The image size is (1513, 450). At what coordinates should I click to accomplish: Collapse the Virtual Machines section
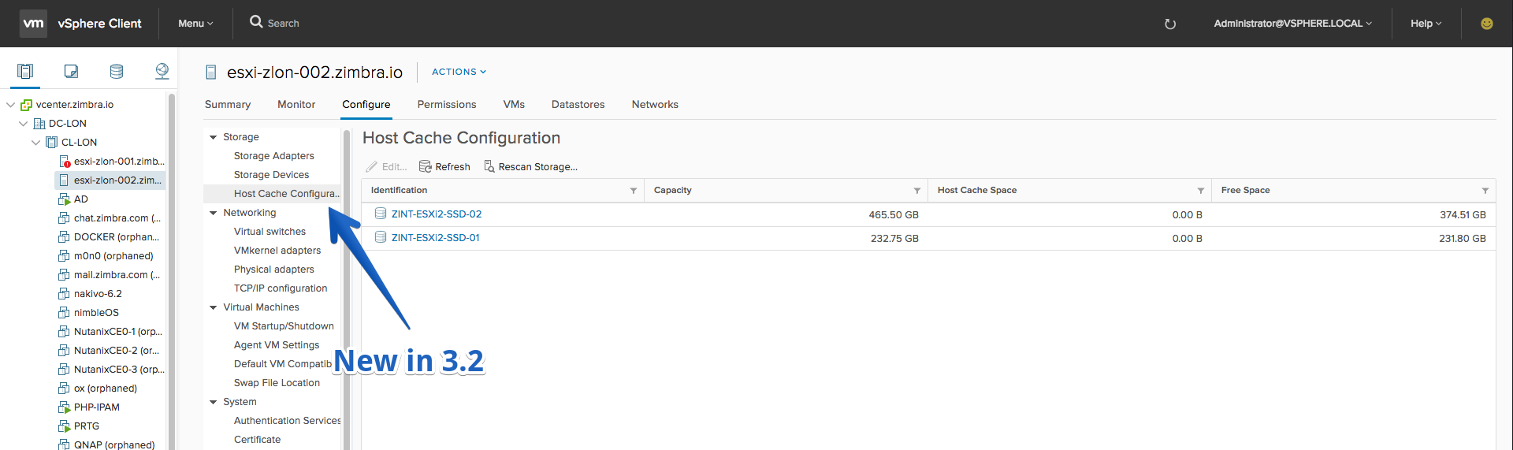213,307
